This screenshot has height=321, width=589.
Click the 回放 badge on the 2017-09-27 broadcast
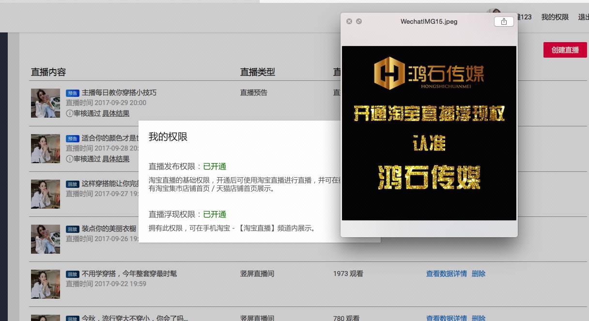tap(73, 183)
